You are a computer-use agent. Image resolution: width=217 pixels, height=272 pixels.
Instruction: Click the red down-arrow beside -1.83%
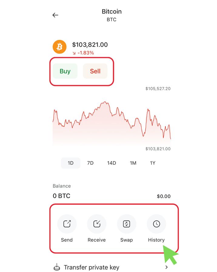pyautogui.click(x=74, y=53)
